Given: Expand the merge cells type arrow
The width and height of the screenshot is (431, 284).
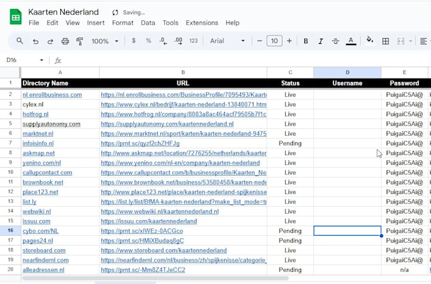Looking at the screenshot, I should point(410,41).
